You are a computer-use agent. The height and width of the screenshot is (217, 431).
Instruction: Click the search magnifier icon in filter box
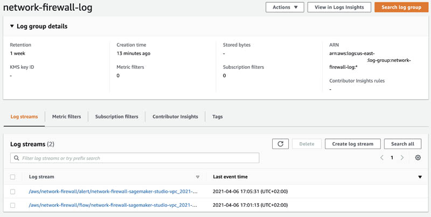click(17, 158)
